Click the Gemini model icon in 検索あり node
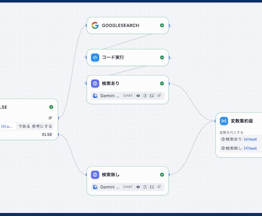262x216 pixels. pos(95,95)
